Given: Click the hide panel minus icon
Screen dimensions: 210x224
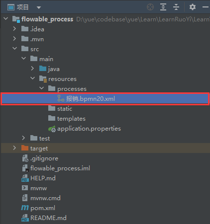Looking at the screenshot, I should click(x=206, y=7).
